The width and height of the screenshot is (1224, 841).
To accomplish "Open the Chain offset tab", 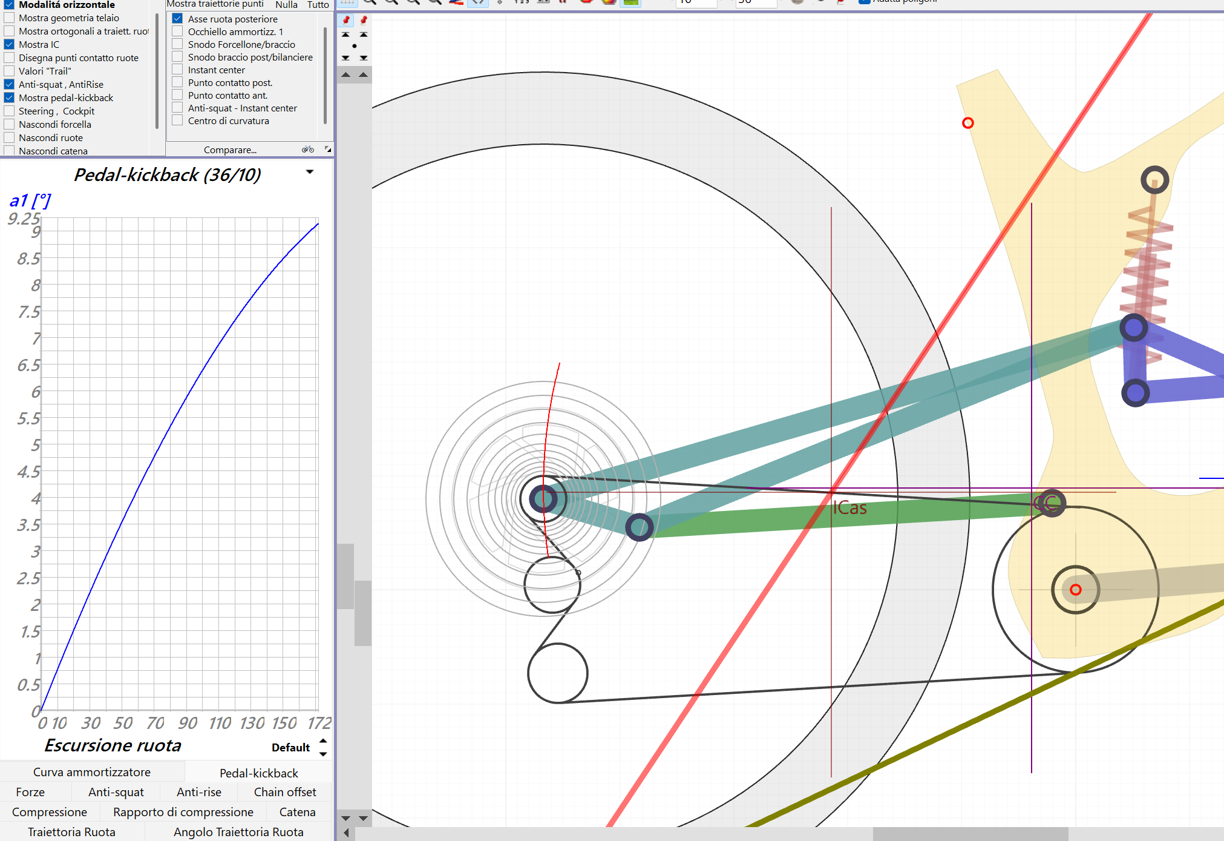I will pos(284,792).
